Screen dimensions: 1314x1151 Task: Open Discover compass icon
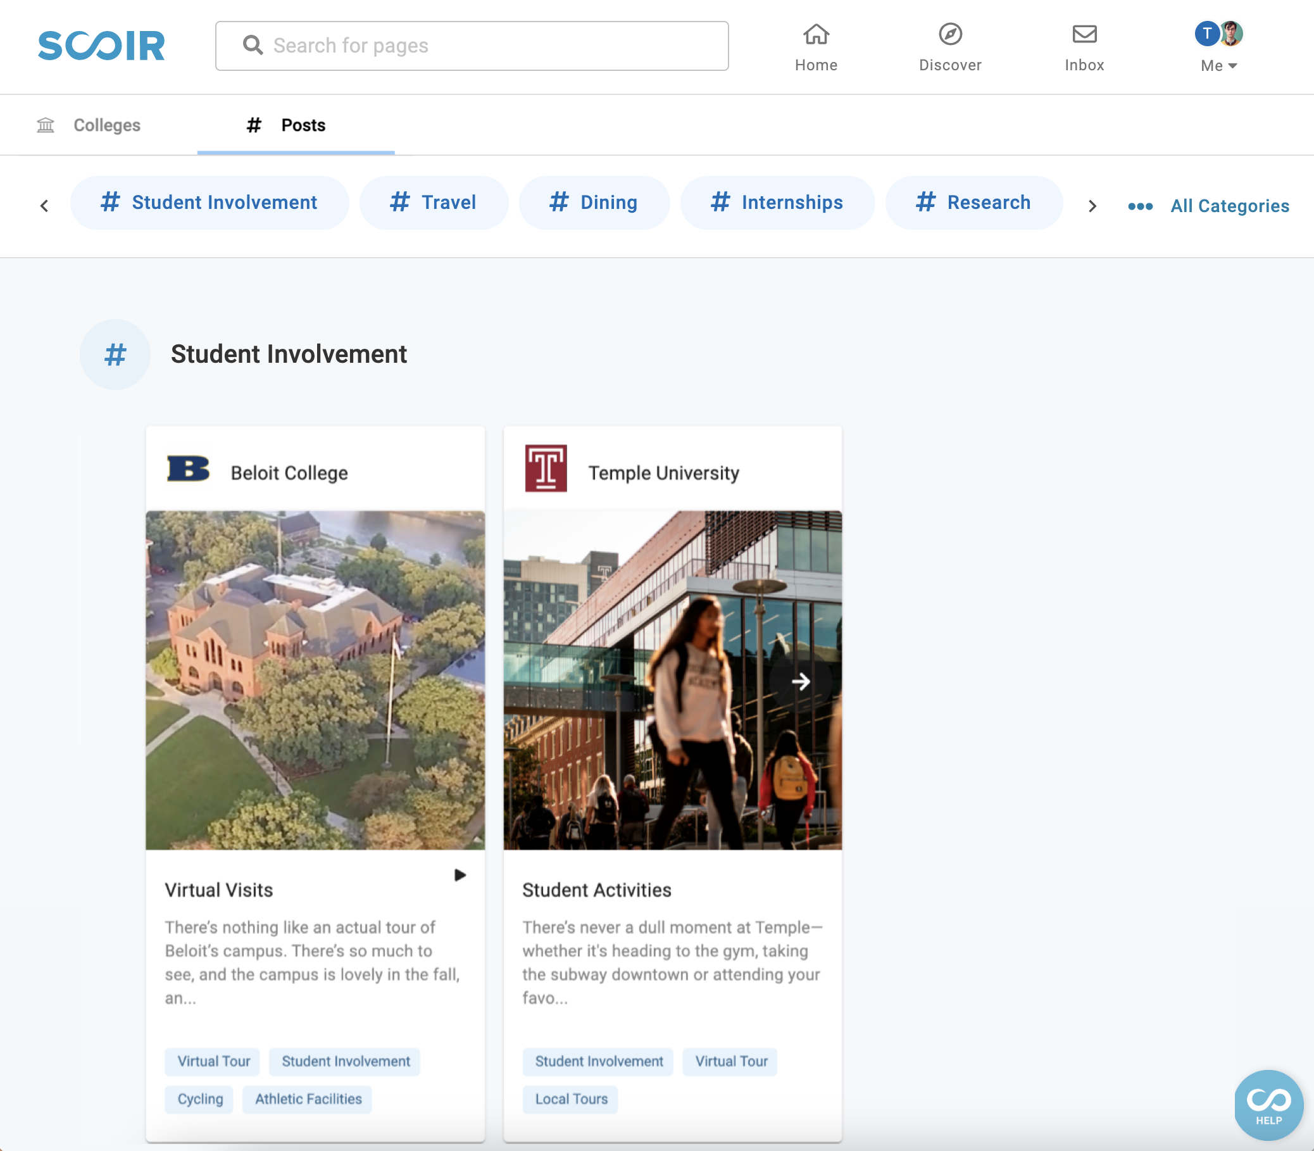tap(951, 34)
